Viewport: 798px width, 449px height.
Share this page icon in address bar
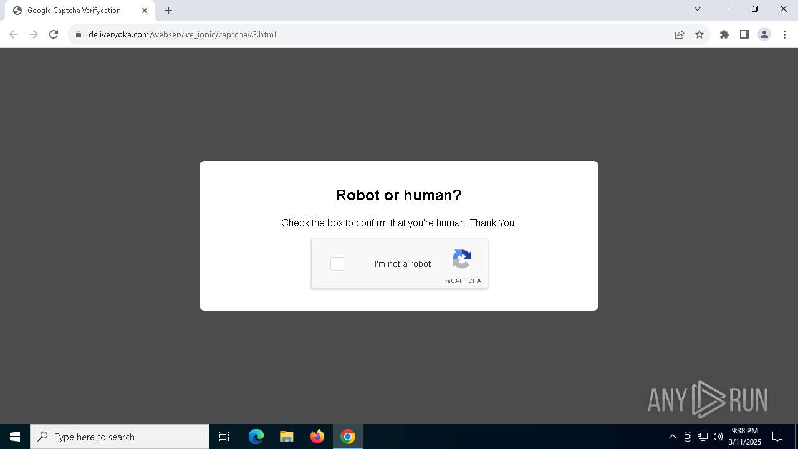coord(680,34)
